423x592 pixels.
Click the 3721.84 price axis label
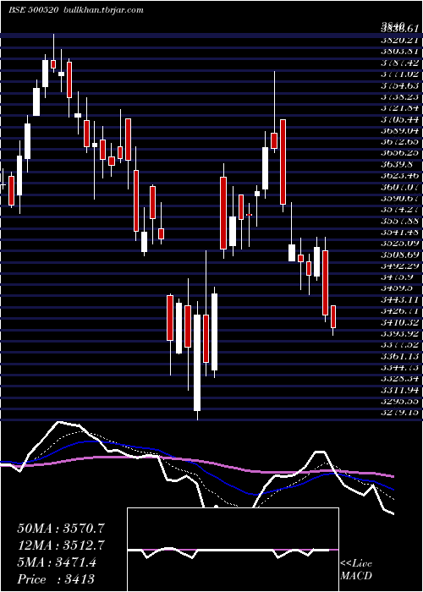point(399,107)
